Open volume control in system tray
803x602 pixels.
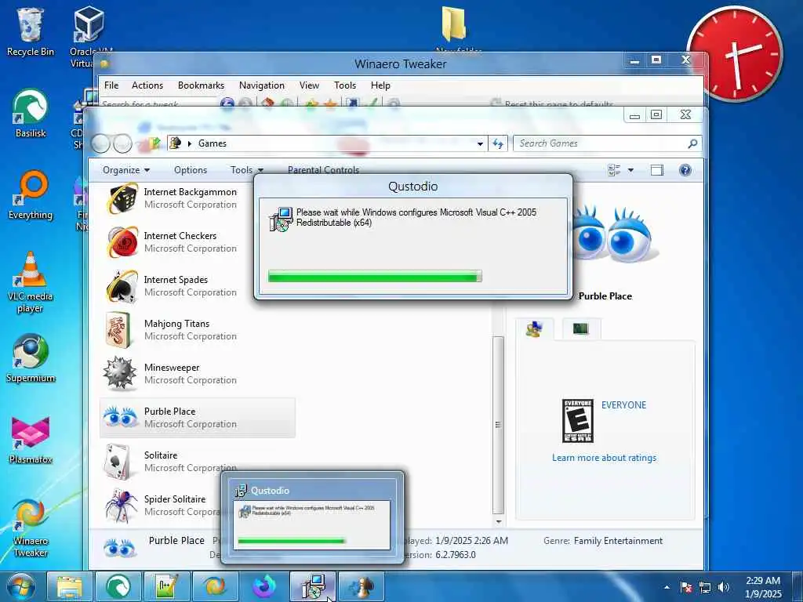point(724,587)
